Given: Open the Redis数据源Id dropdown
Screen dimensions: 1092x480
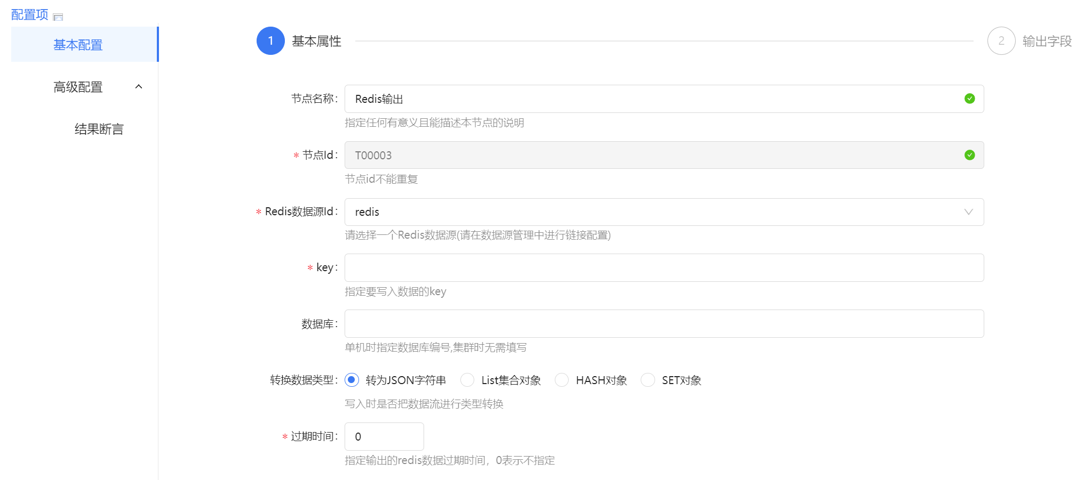Looking at the screenshot, I should (x=656, y=212).
